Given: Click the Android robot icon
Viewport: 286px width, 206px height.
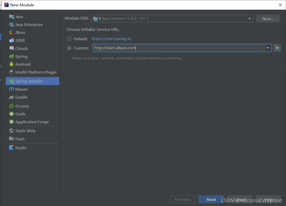Looking at the screenshot, I should 11,64.
